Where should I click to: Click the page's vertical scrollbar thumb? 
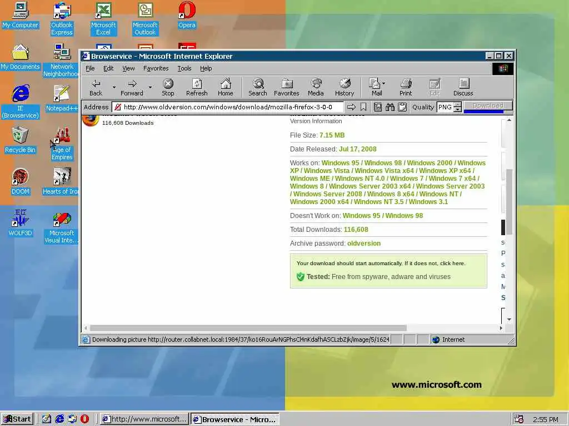click(509, 201)
